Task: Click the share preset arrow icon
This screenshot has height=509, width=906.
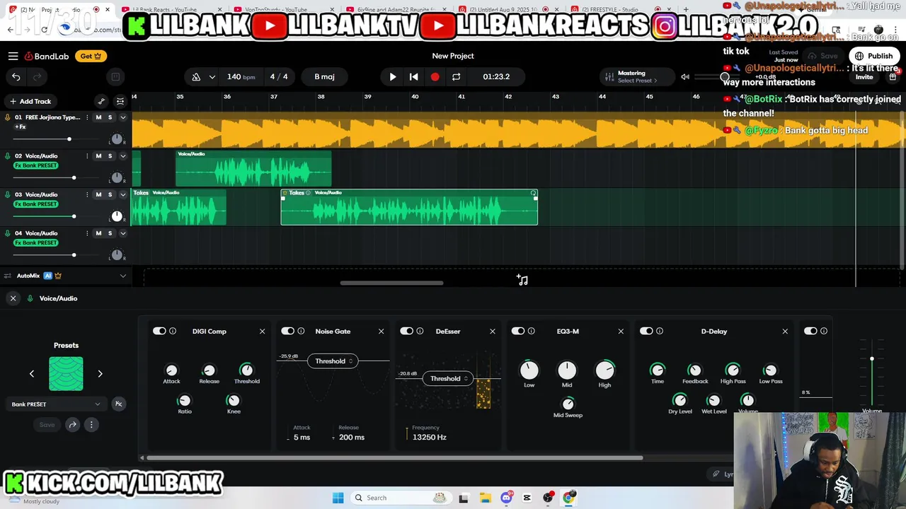Action: [72, 425]
